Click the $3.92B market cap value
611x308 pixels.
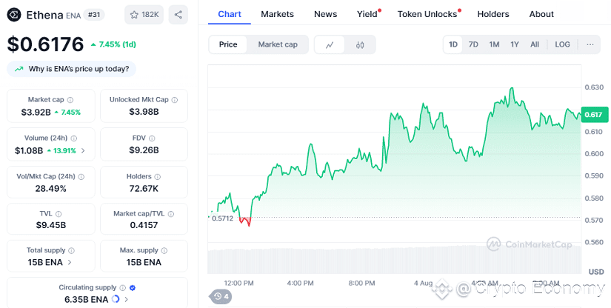(36, 113)
